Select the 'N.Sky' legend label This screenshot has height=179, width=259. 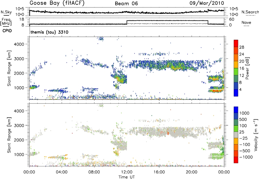[x=6, y=12]
